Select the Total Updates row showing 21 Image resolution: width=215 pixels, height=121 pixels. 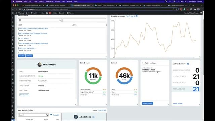tap(186, 89)
